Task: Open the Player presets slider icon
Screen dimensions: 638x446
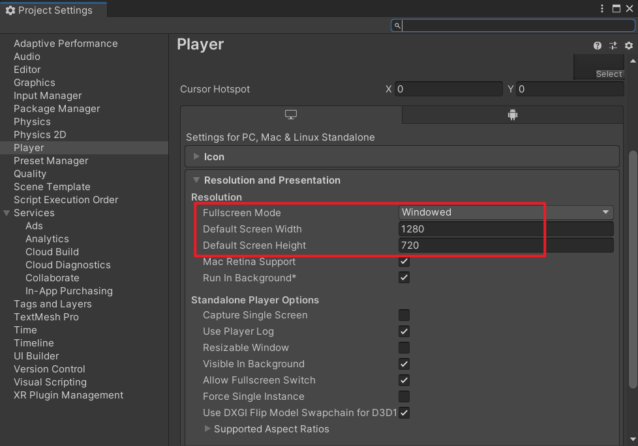Action: [613, 46]
